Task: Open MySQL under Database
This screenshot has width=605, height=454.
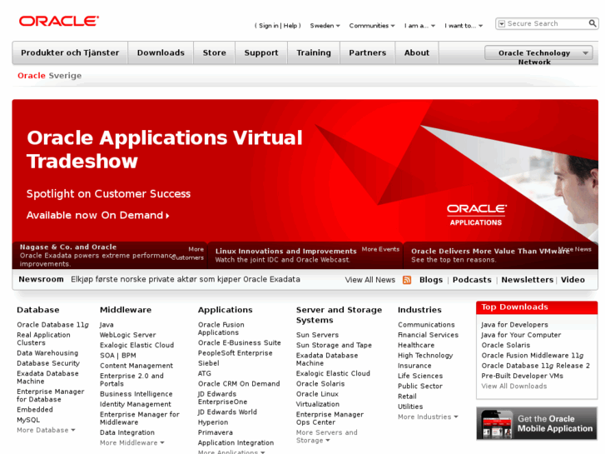Action: (x=28, y=420)
